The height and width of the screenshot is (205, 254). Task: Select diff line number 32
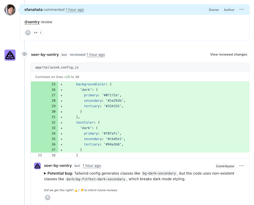click(x=53, y=122)
